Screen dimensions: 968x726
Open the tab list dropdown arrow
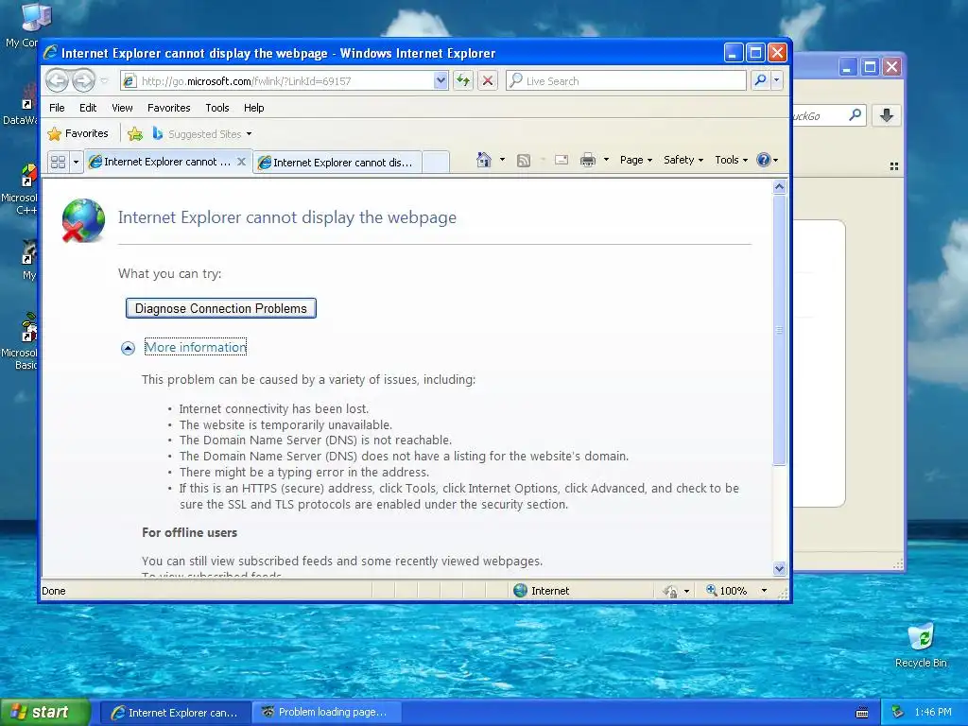(76, 162)
